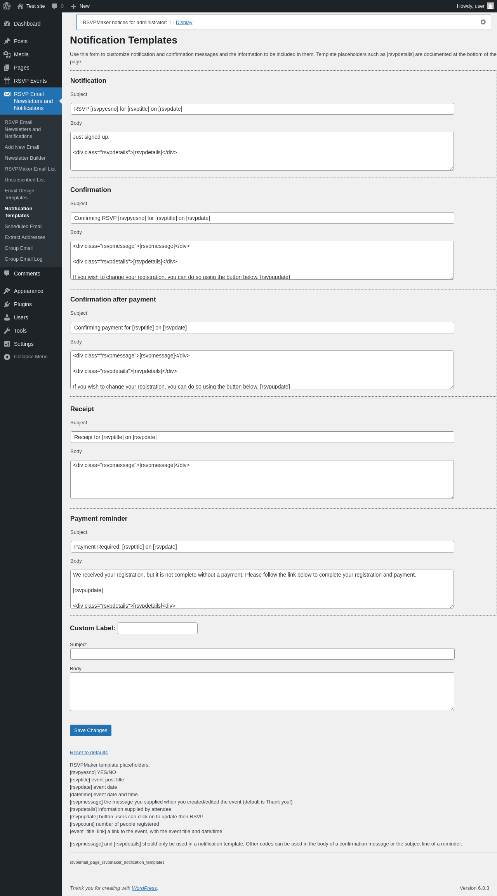Dismiss the RSVPMaker administrator notice
The height and width of the screenshot is (896, 497).
pyautogui.click(x=483, y=22)
